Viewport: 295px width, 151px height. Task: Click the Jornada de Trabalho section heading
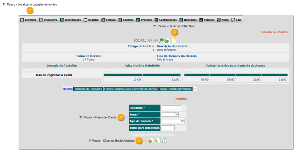62,66
